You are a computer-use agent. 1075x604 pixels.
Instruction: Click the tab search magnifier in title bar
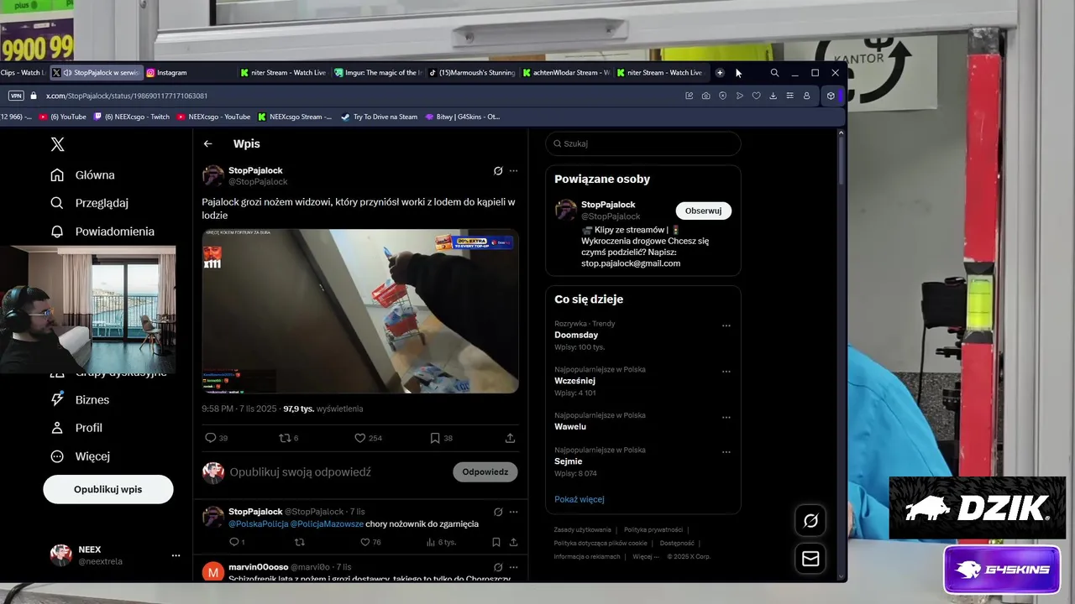pos(774,73)
